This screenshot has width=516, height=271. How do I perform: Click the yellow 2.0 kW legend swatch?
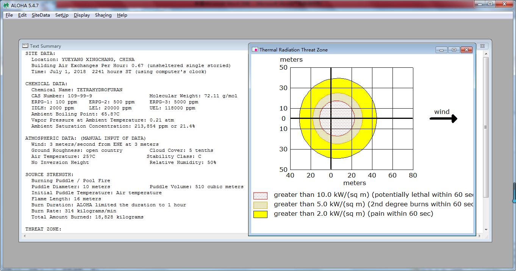(x=260, y=214)
